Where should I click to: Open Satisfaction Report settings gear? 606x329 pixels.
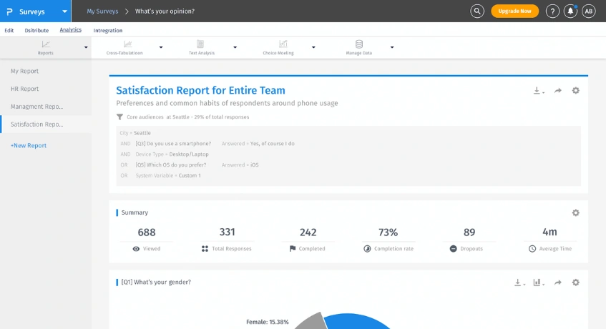576,91
